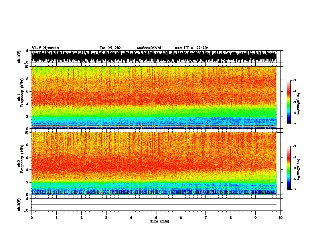The image size is (316, 244).
Task: Click the ch.1 spectrogram plot area
Action: pos(154,97)
